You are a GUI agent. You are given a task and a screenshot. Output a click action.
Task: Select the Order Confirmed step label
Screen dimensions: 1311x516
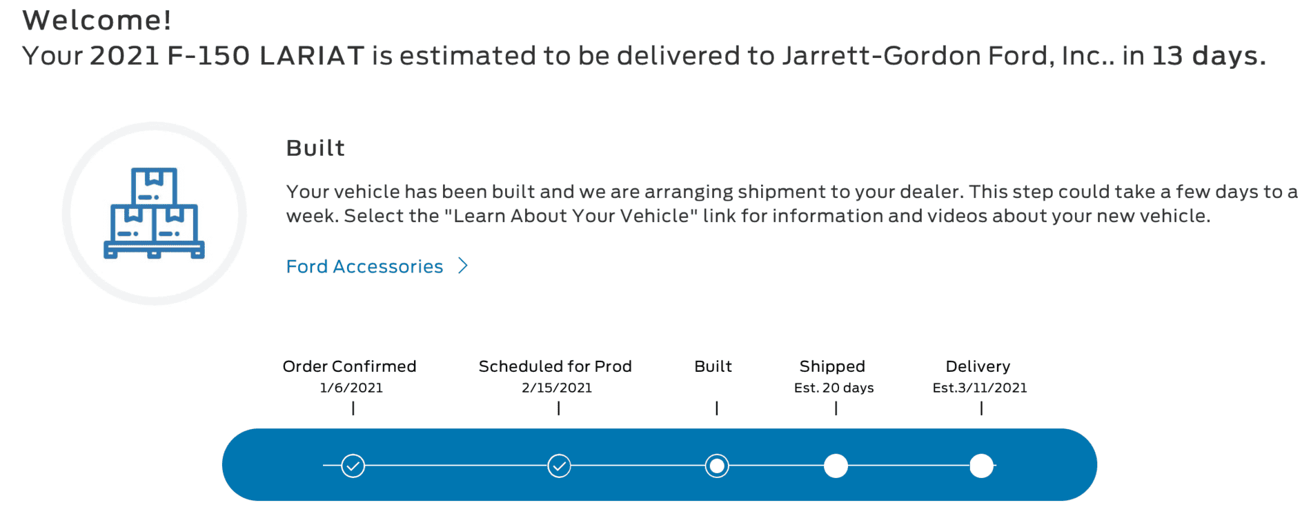349,366
